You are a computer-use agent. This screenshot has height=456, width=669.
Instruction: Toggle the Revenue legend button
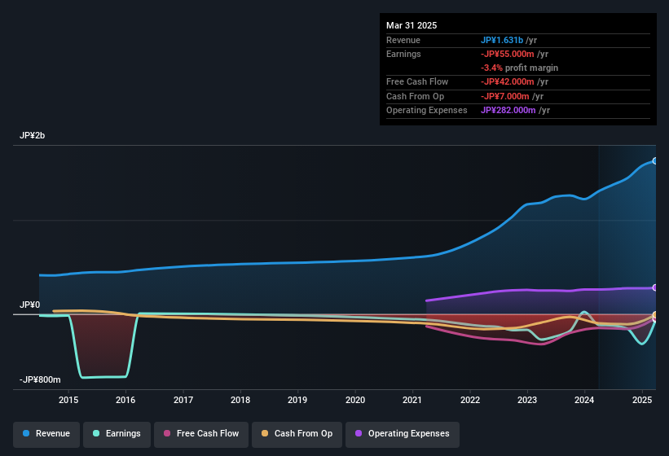pos(46,434)
